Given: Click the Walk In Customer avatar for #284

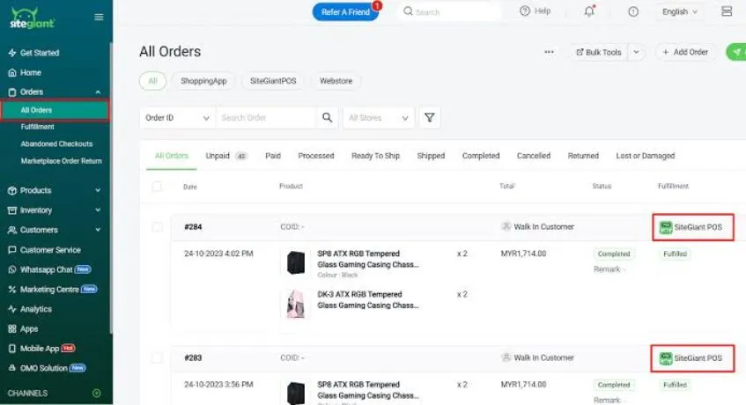Looking at the screenshot, I should 506,227.
